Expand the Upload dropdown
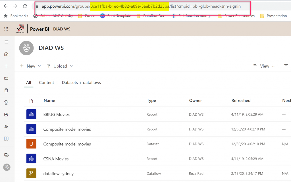This screenshot has height=182, width=291. (60, 66)
